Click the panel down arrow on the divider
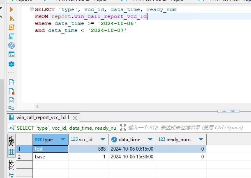Image resolution: width=251 pixels, height=178 pixels. (233, 111)
